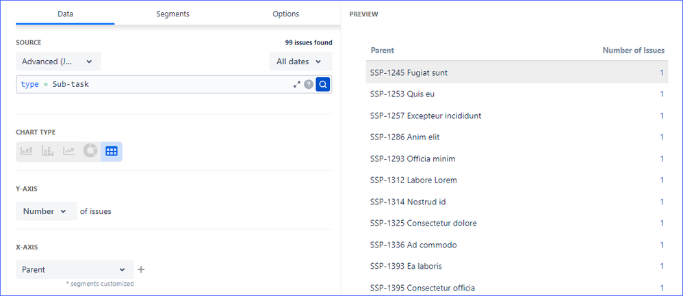
Task: Open the JQL syntax help icon
Action: (x=309, y=84)
